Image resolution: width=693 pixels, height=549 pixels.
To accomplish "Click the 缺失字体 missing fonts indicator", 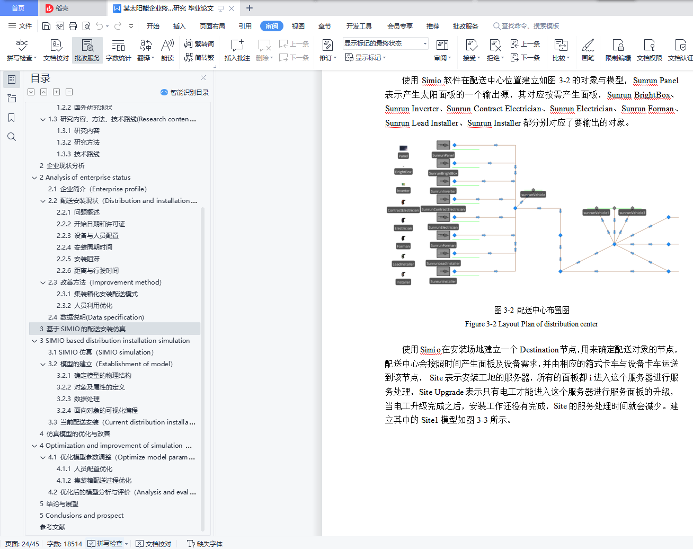I will (x=205, y=544).
